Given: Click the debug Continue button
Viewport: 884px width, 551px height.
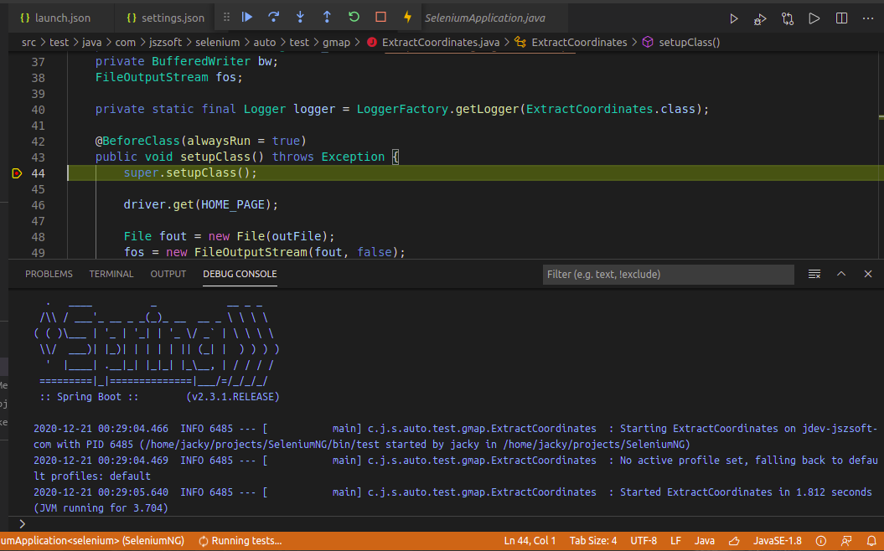Looking at the screenshot, I should click(x=247, y=18).
